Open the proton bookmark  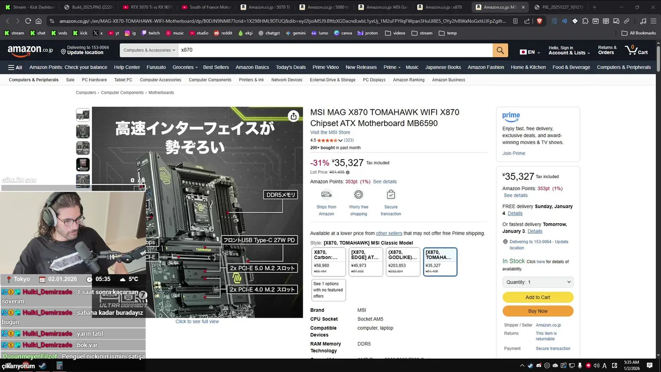(368, 33)
